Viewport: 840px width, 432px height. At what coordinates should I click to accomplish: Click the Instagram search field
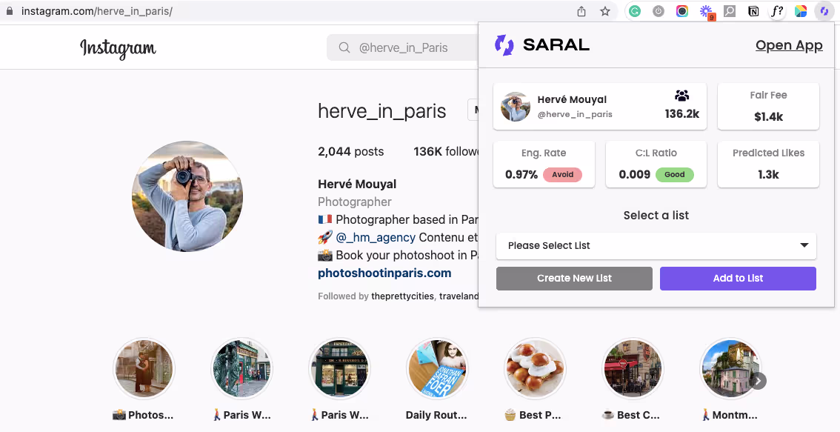point(402,47)
